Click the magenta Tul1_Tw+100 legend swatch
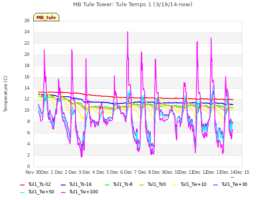267x200 pixels. (63, 192)
